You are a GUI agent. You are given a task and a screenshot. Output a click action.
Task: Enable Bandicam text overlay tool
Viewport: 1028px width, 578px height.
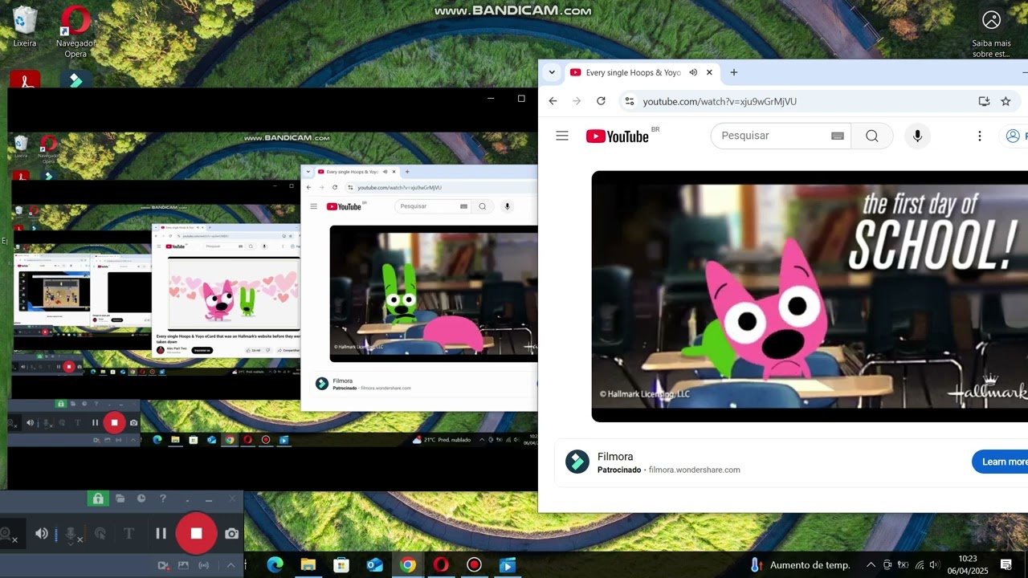tap(128, 534)
